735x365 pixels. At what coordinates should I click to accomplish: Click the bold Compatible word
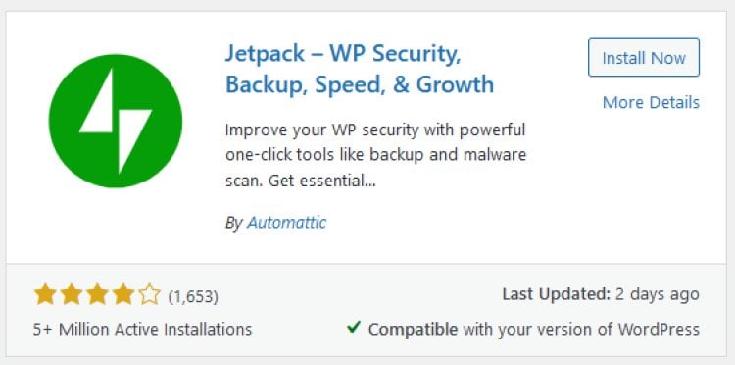pos(413,330)
